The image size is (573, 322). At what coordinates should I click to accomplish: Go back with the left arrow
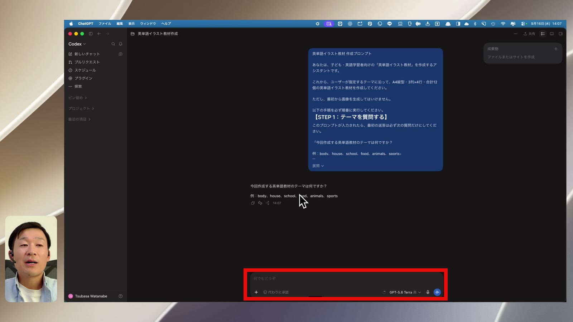click(99, 34)
